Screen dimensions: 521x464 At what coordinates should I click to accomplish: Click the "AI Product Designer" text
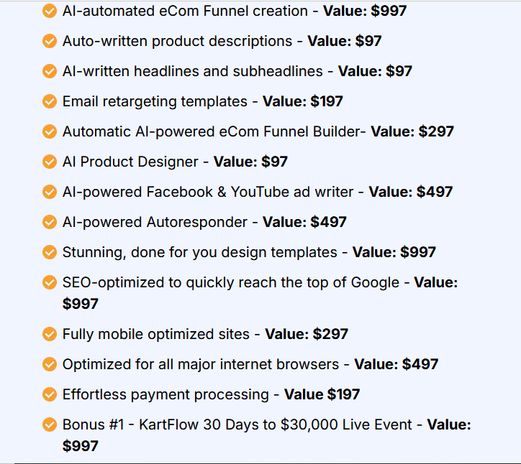[130, 162]
